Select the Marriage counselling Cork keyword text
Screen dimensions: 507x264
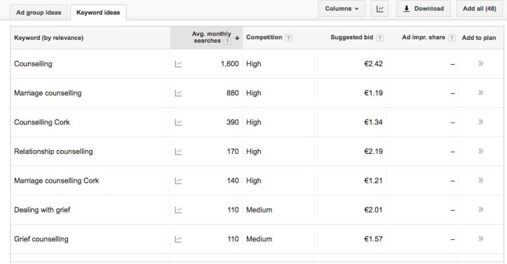(x=57, y=181)
